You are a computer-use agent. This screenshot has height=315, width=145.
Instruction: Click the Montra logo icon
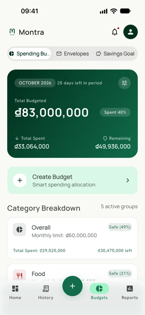click(x=13, y=32)
